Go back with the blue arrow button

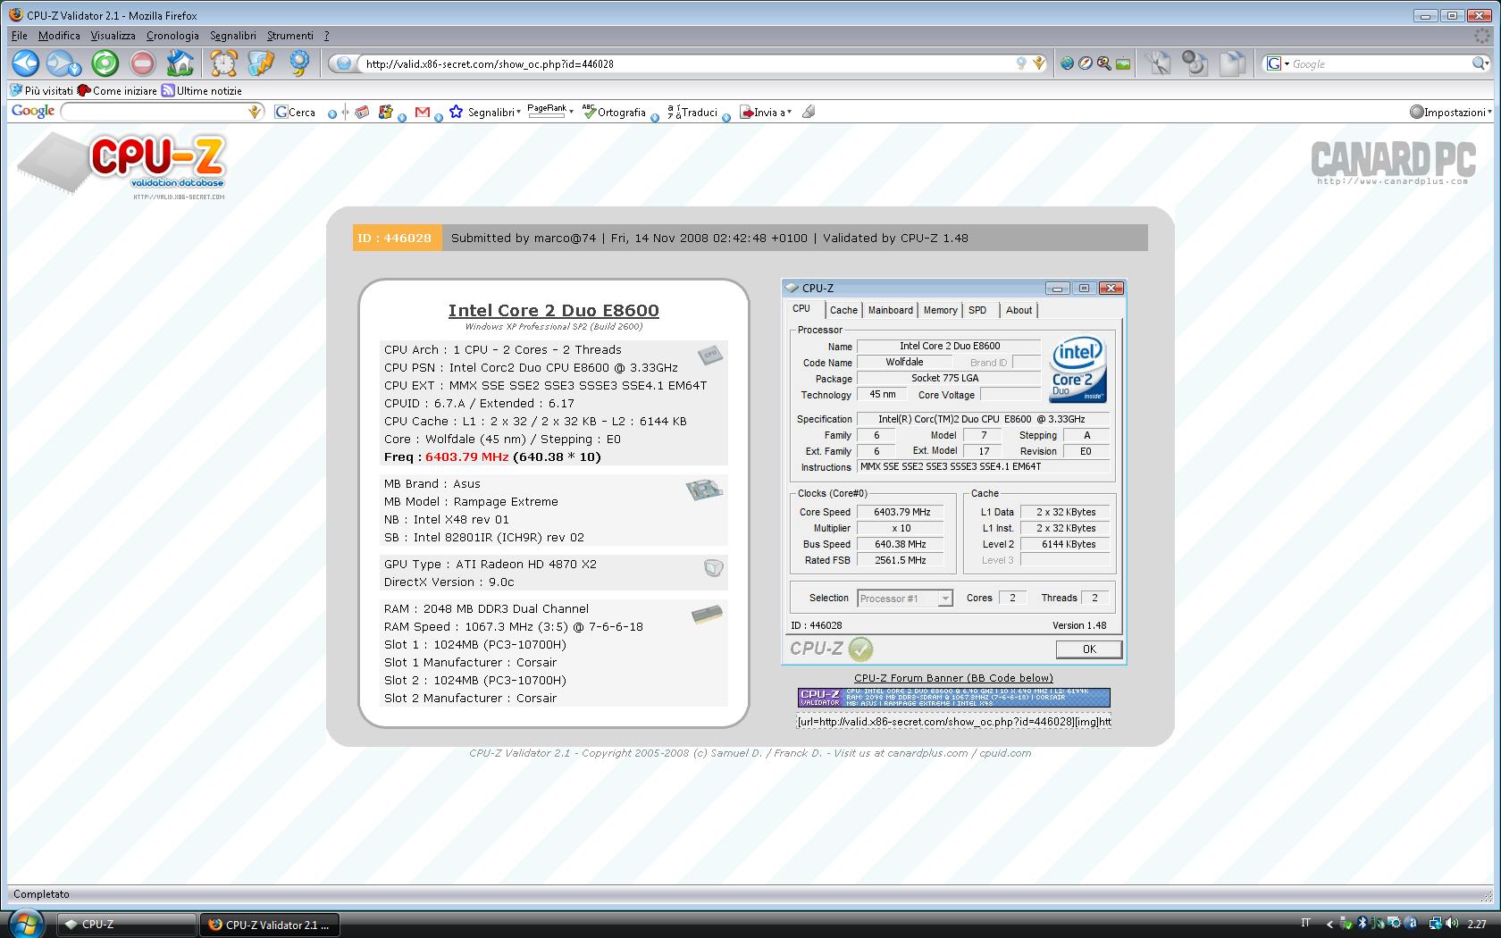click(x=25, y=63)
